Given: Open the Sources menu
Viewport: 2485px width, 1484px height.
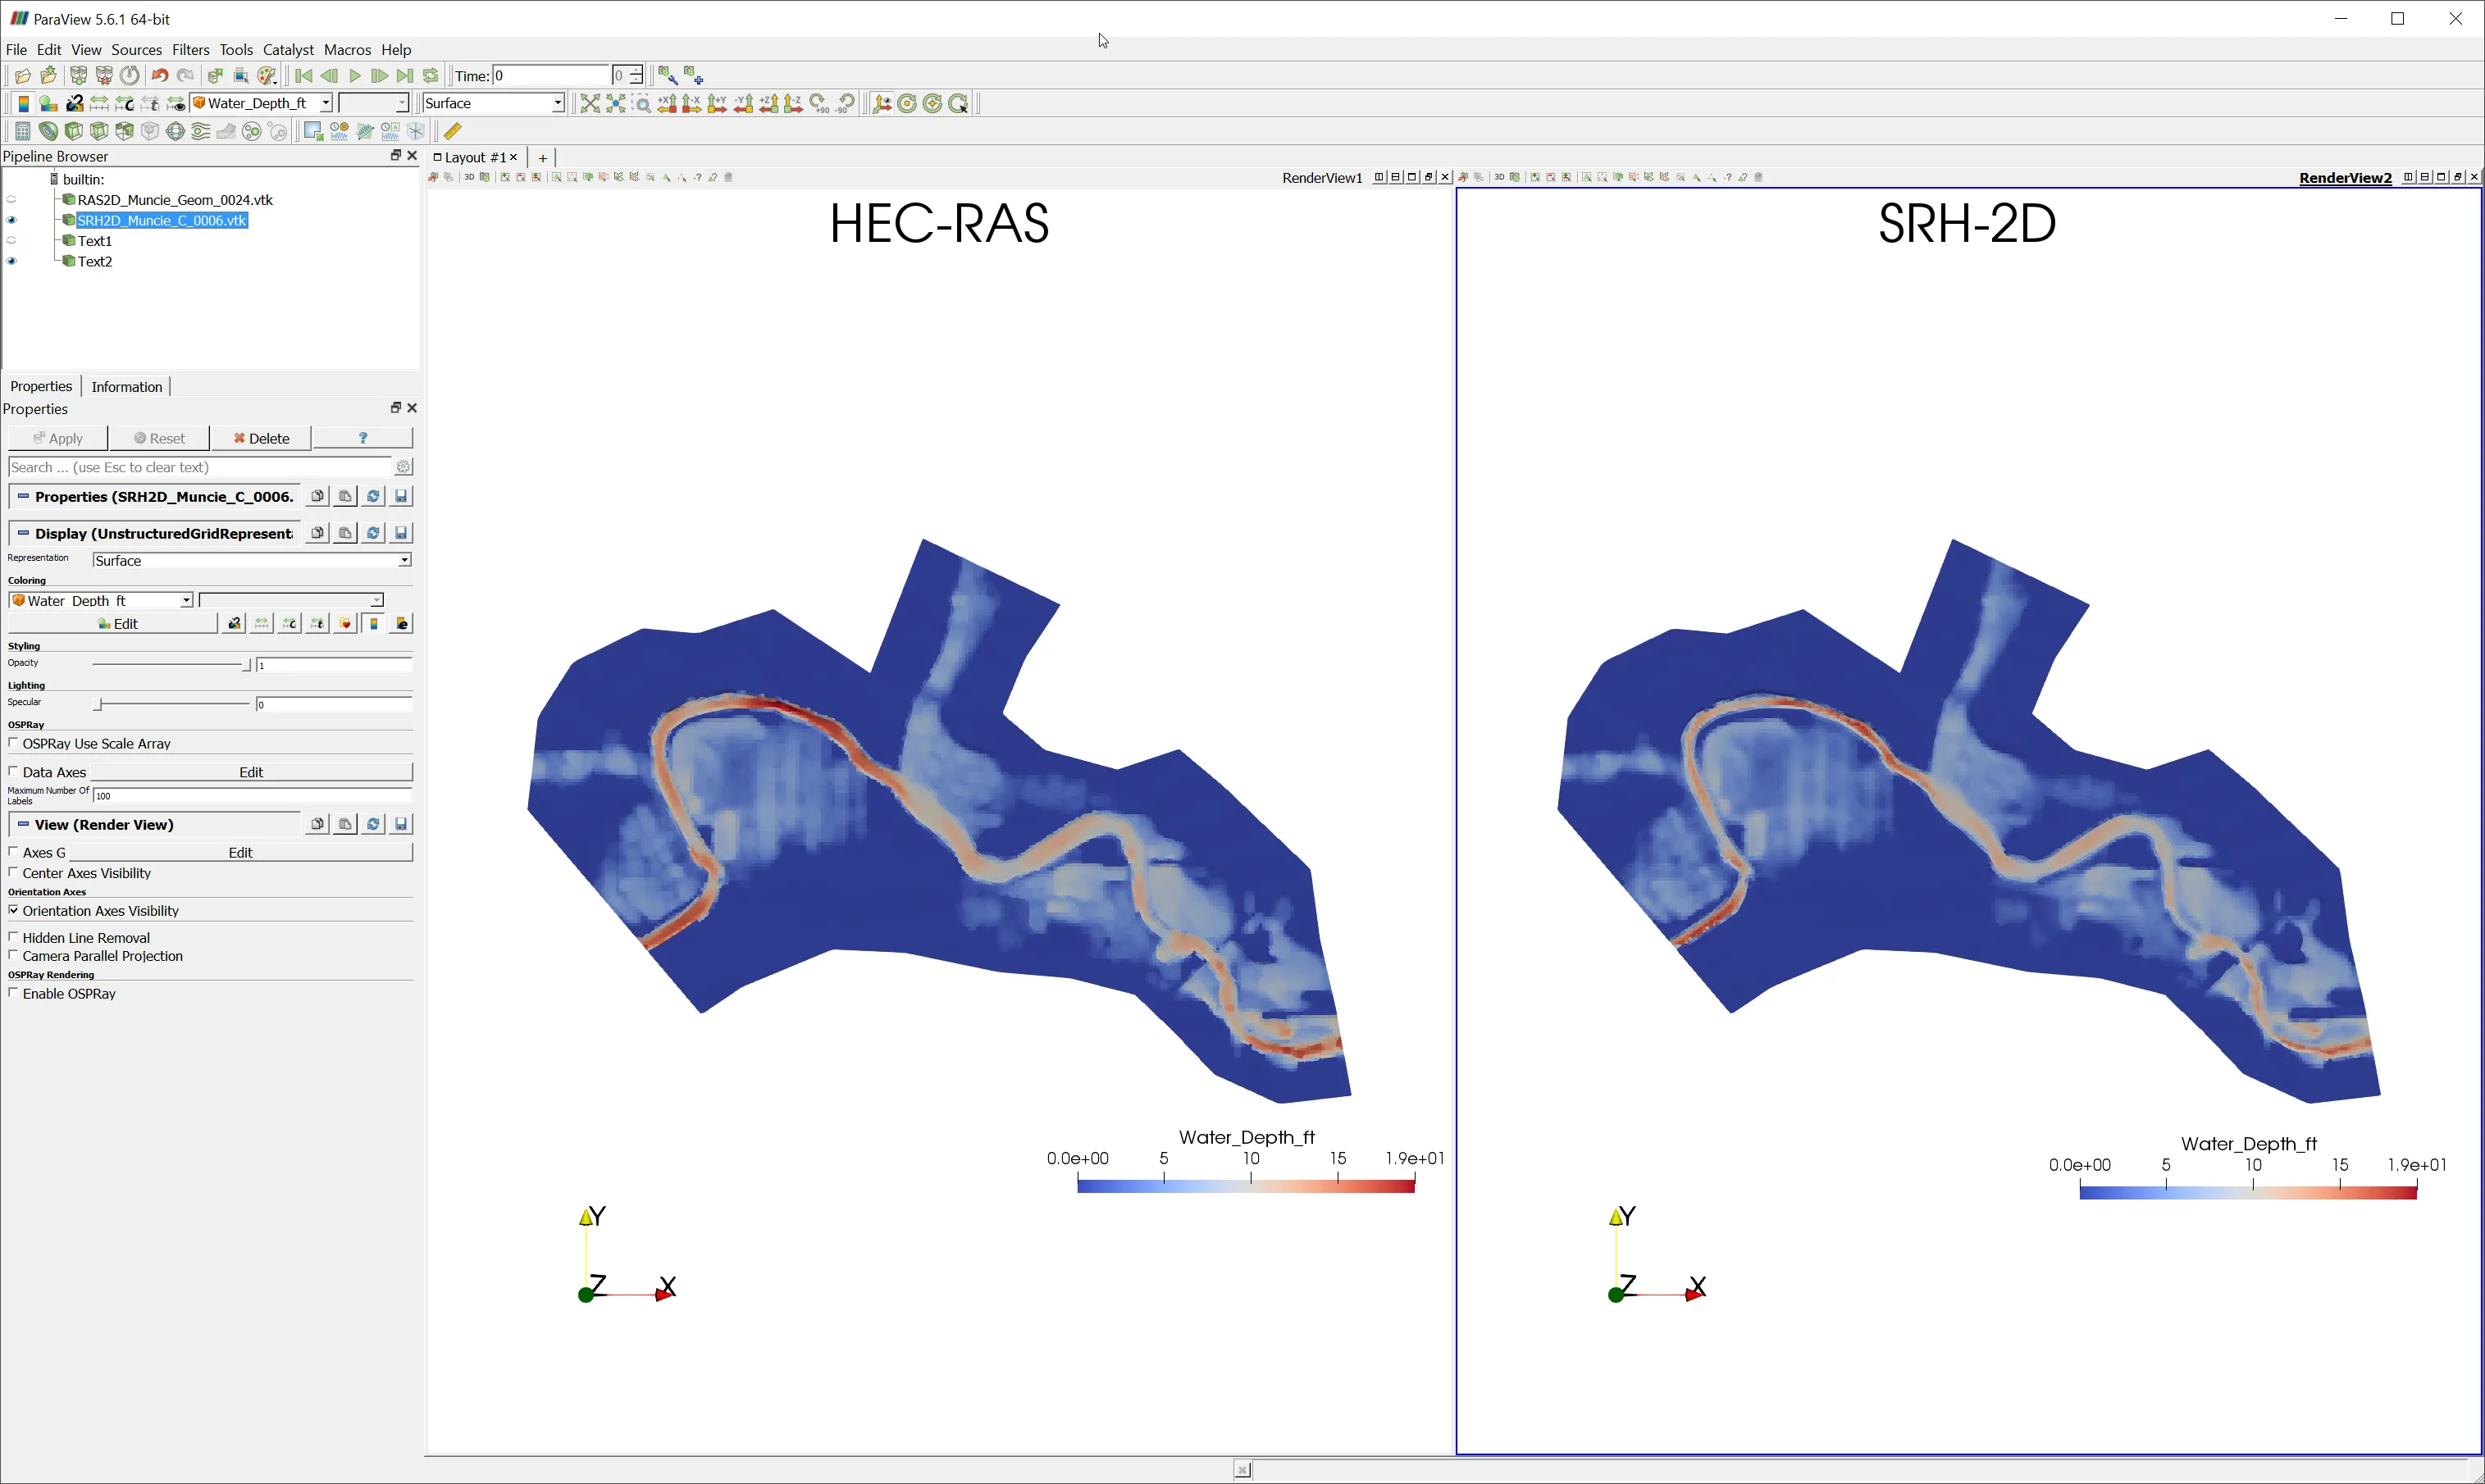Looking at the screenshot, I should click(136, 49).
